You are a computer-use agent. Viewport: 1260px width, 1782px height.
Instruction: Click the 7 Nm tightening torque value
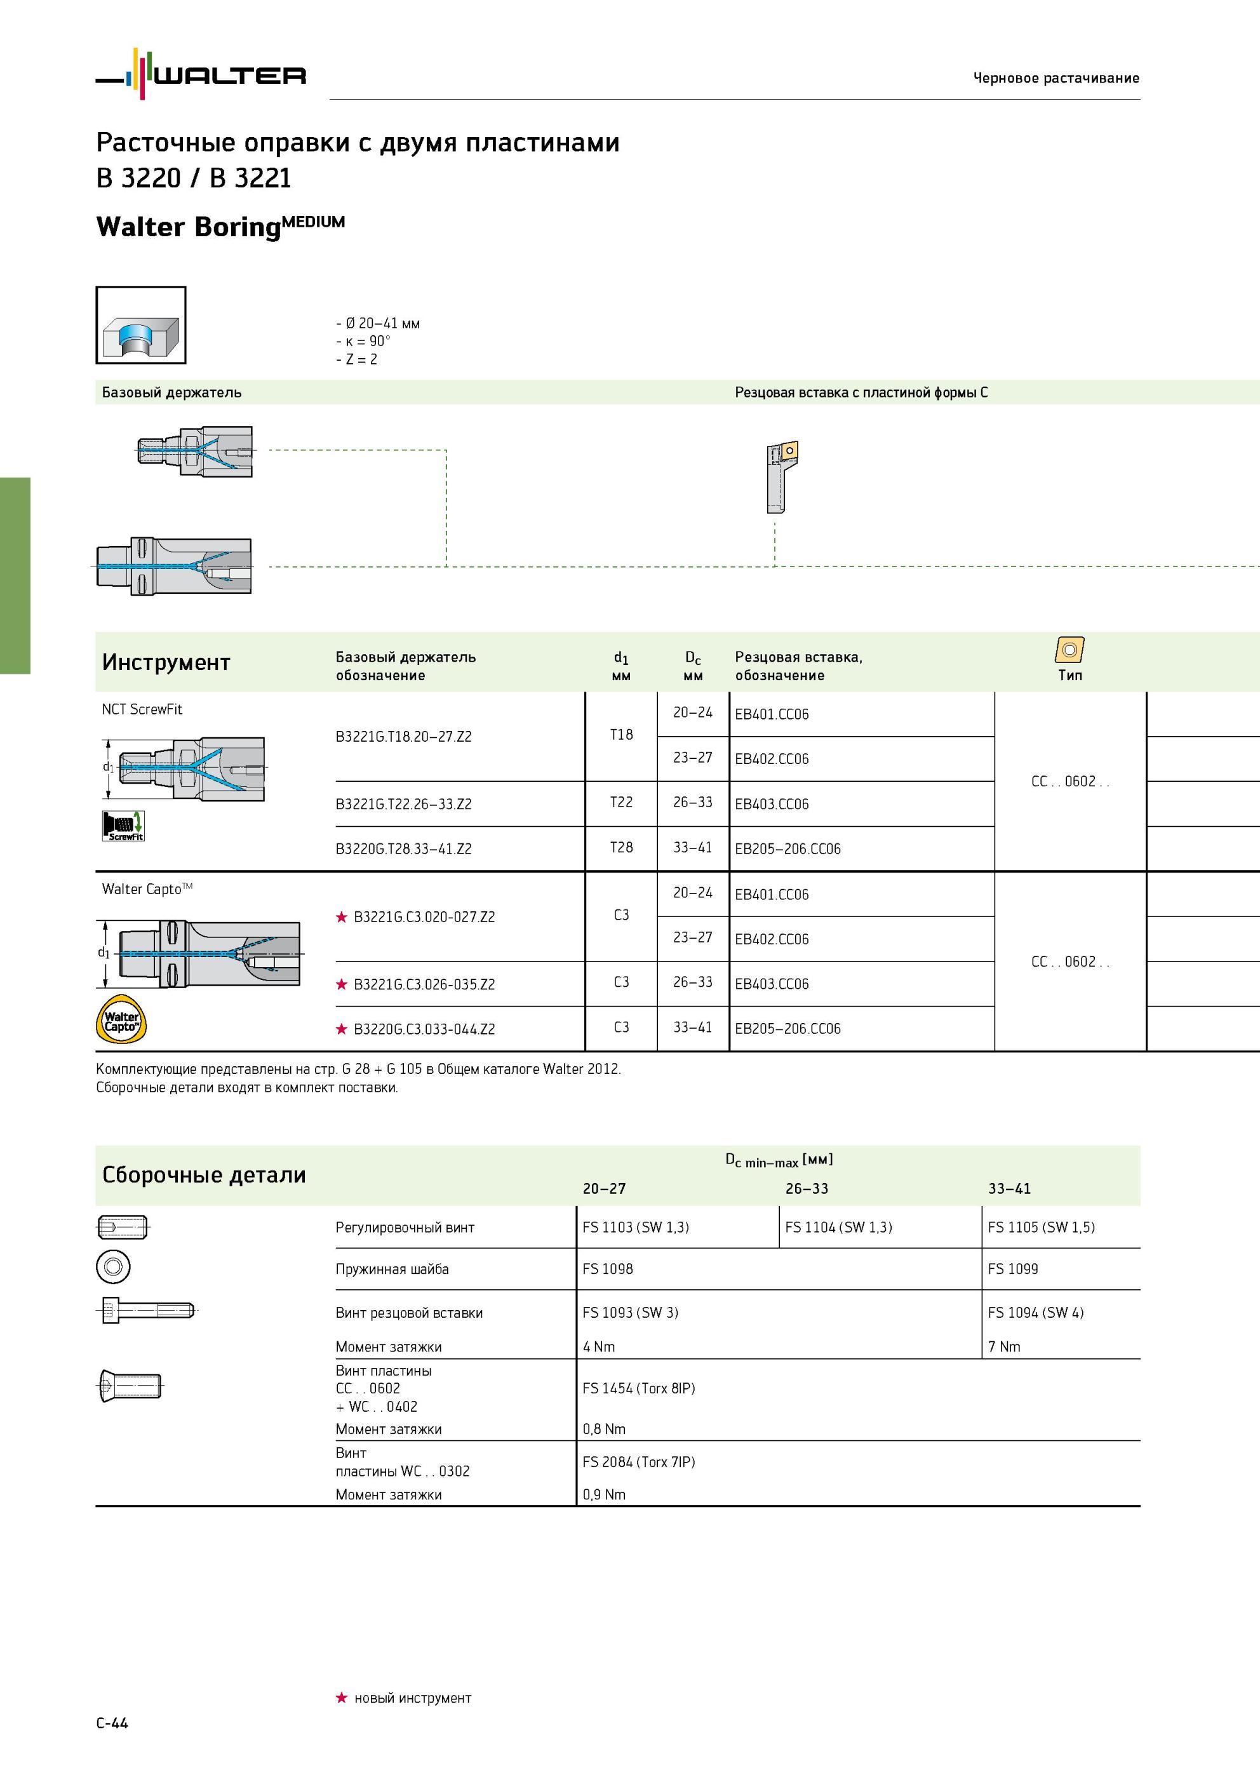pos(1005,1346)
